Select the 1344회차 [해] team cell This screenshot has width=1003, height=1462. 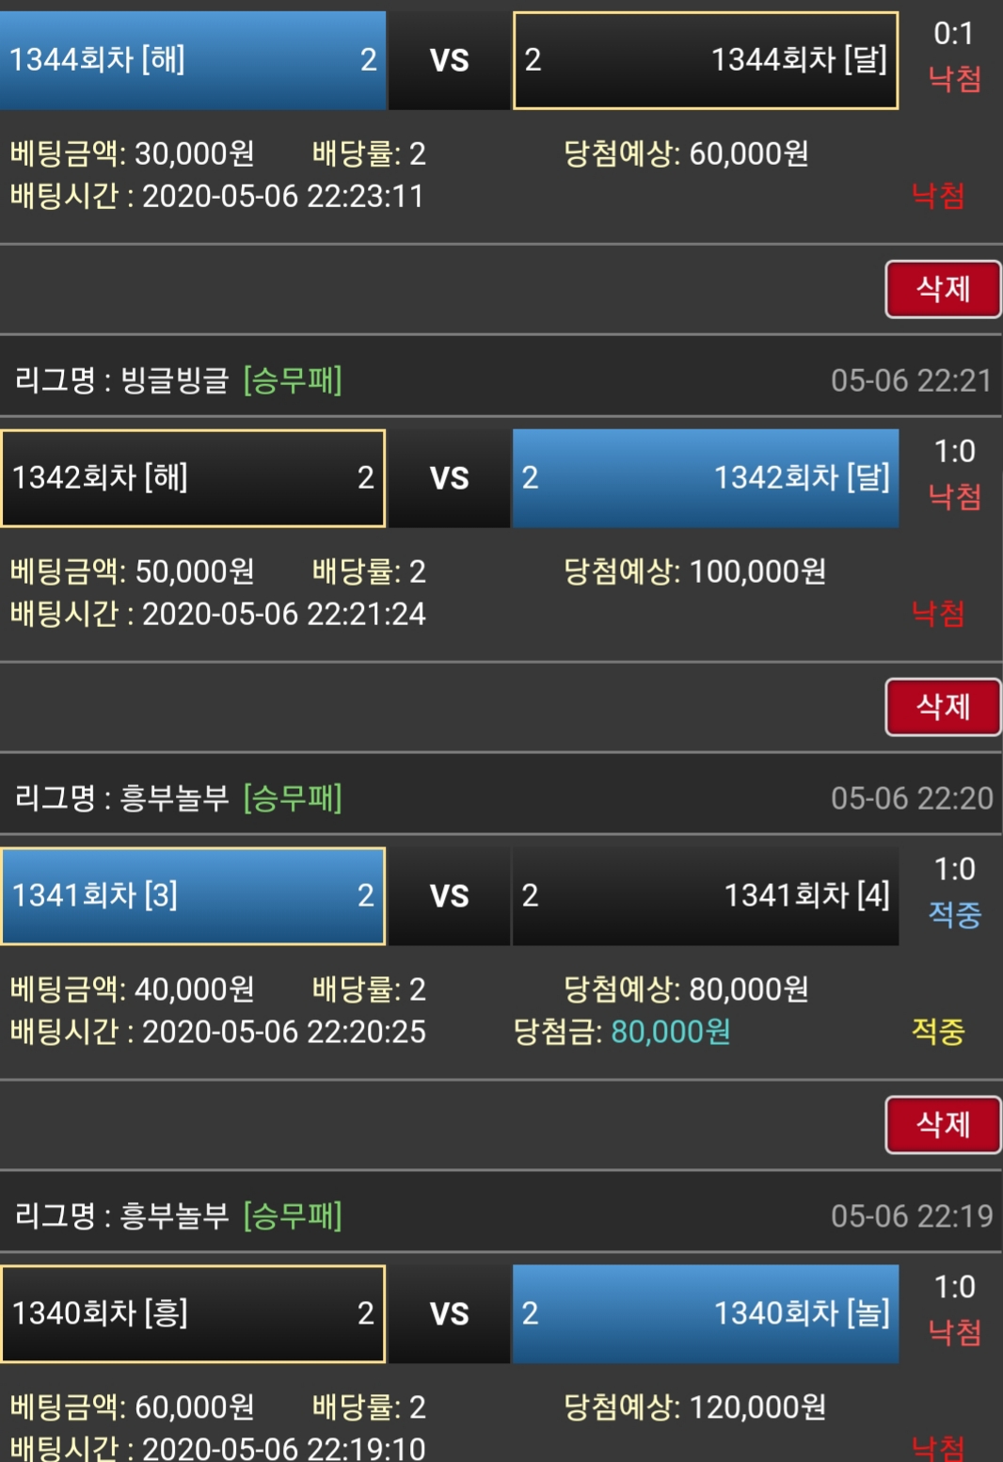pos(193,60)
